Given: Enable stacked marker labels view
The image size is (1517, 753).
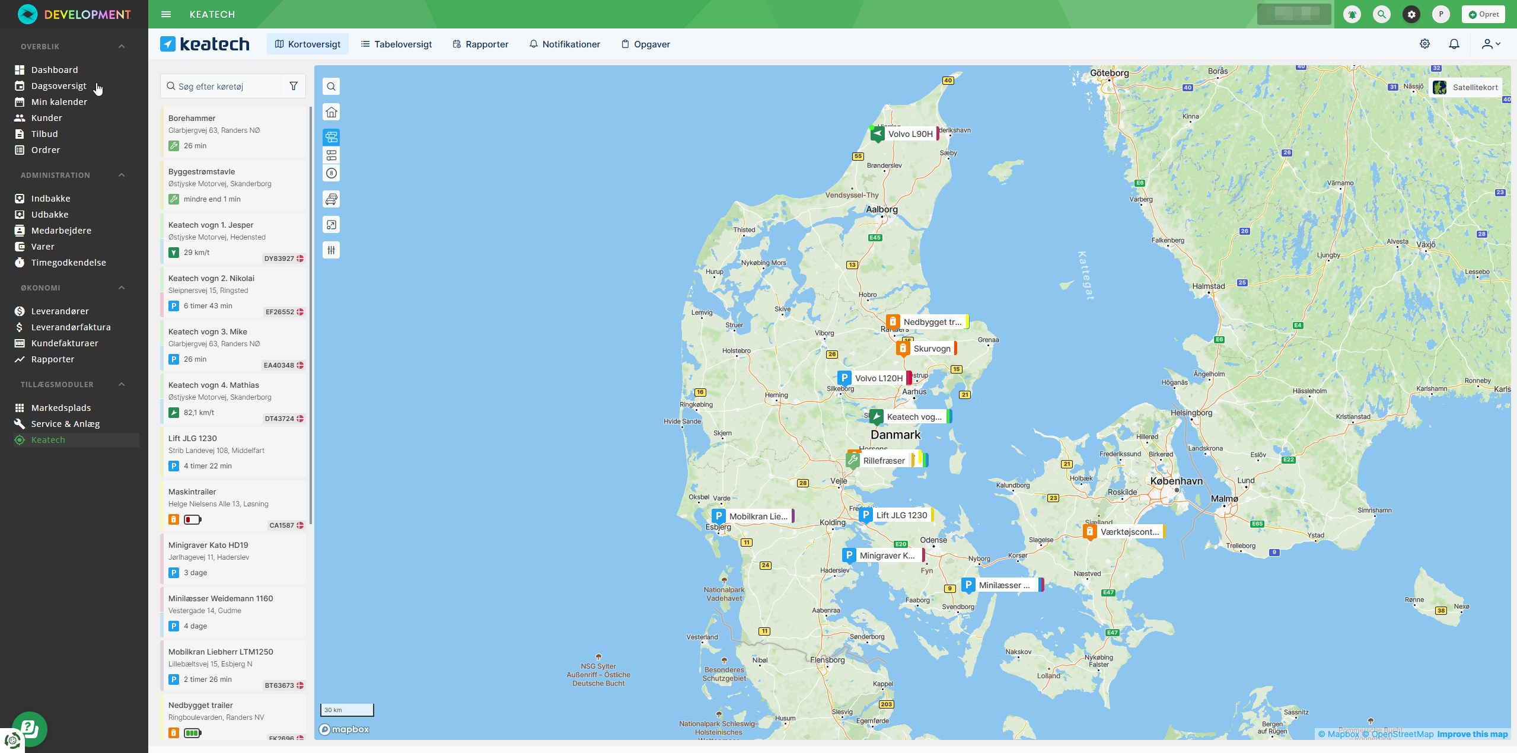Looking at the screenshot, I should [x=332, y=155].
